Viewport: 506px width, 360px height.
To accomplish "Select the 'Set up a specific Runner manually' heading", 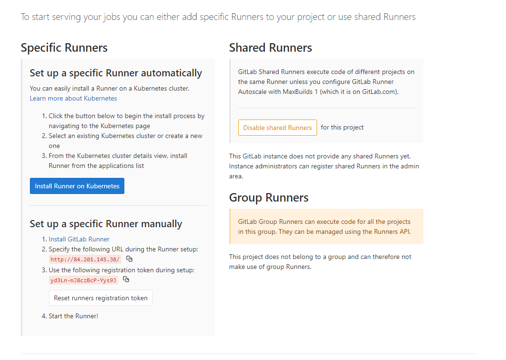I will pyautogui.click(x=106, y=224).
